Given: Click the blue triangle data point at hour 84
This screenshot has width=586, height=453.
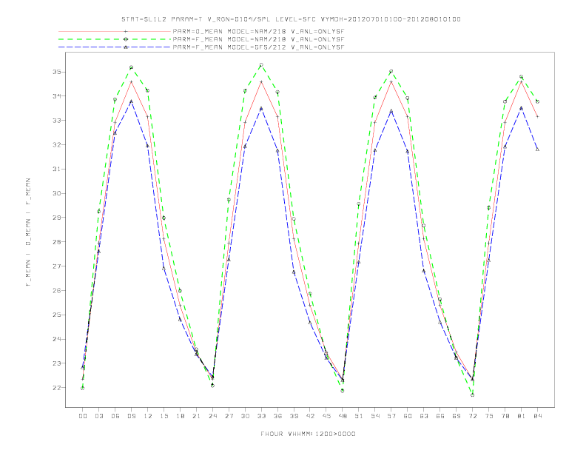Looking at the screenshot, I should coord(537,150).
